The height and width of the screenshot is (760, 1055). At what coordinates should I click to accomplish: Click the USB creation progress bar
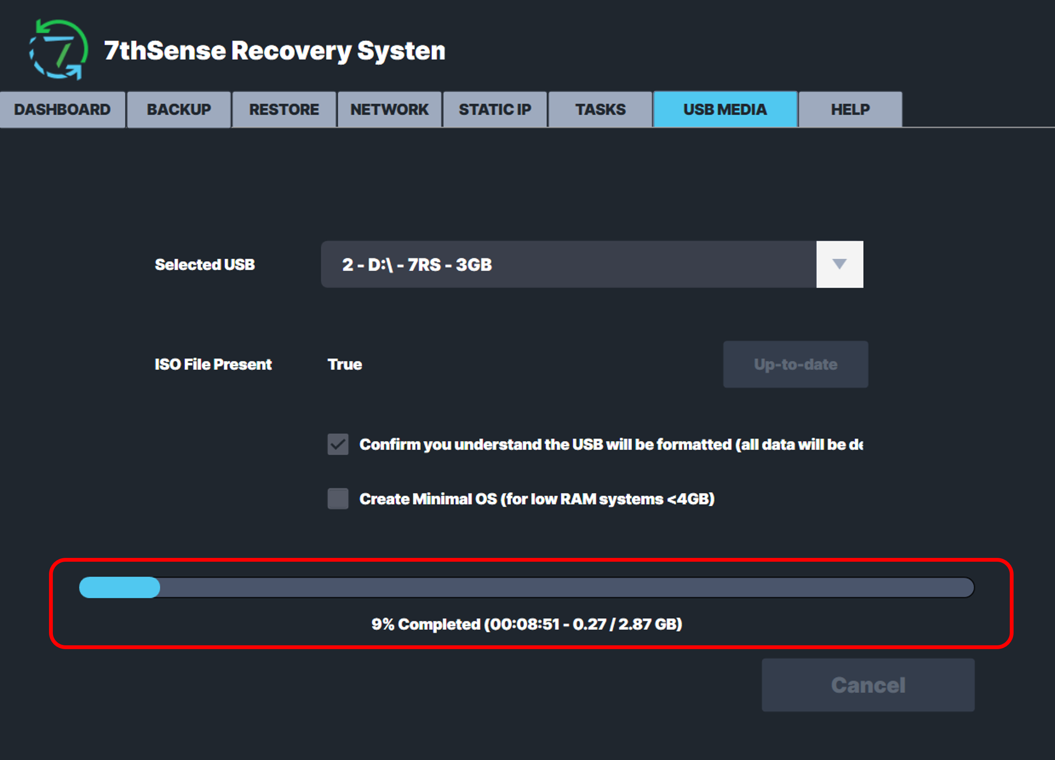coord(526,587)
